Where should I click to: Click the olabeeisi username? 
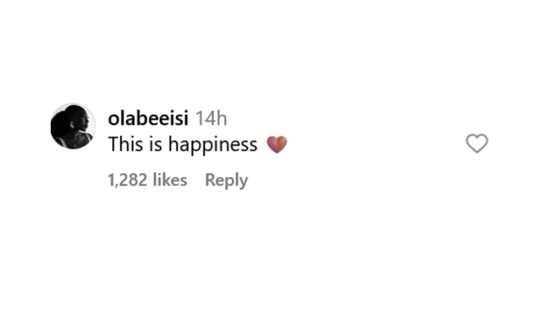(148, 118)
